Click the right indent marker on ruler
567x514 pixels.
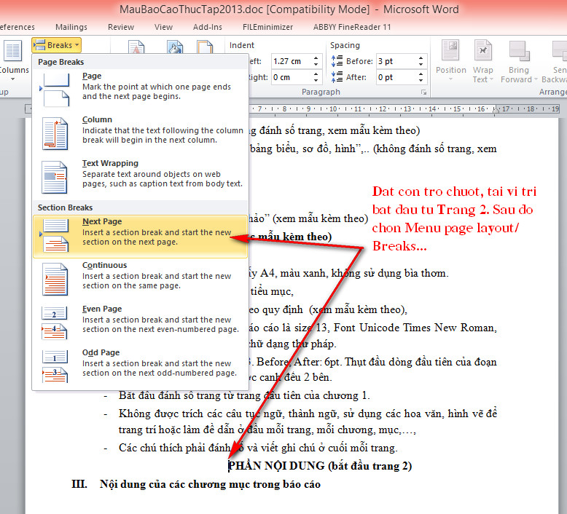click(496, 109)
